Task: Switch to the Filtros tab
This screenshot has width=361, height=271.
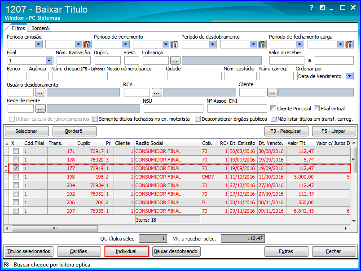Action: click(18, 28)
